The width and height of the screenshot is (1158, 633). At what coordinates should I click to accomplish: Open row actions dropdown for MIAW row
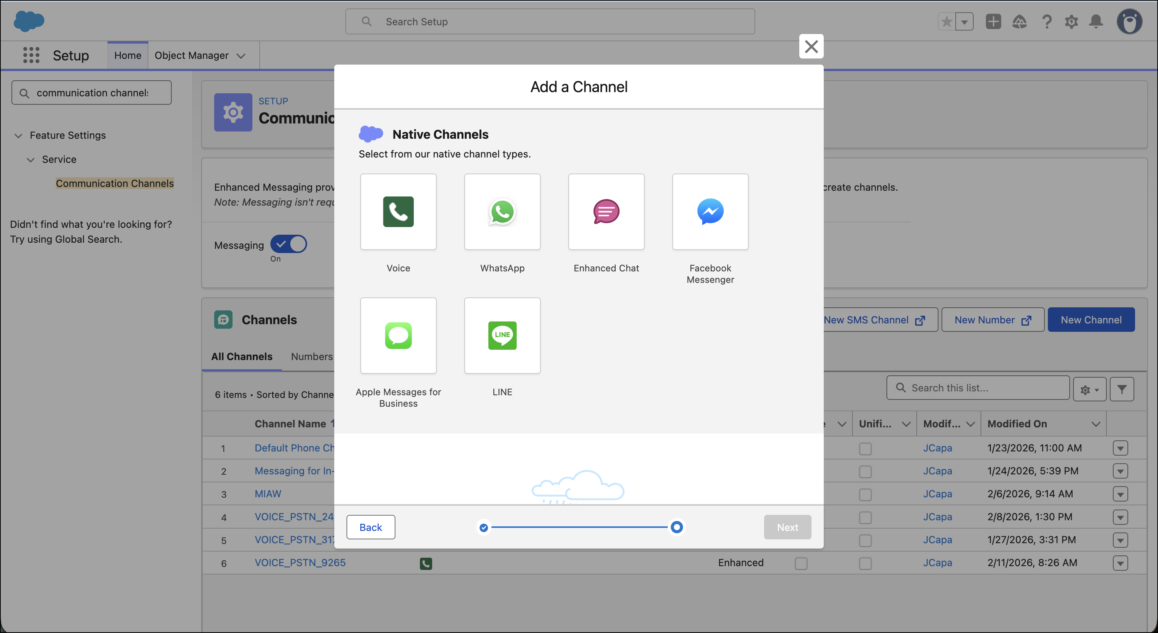tap(1121, 494)
